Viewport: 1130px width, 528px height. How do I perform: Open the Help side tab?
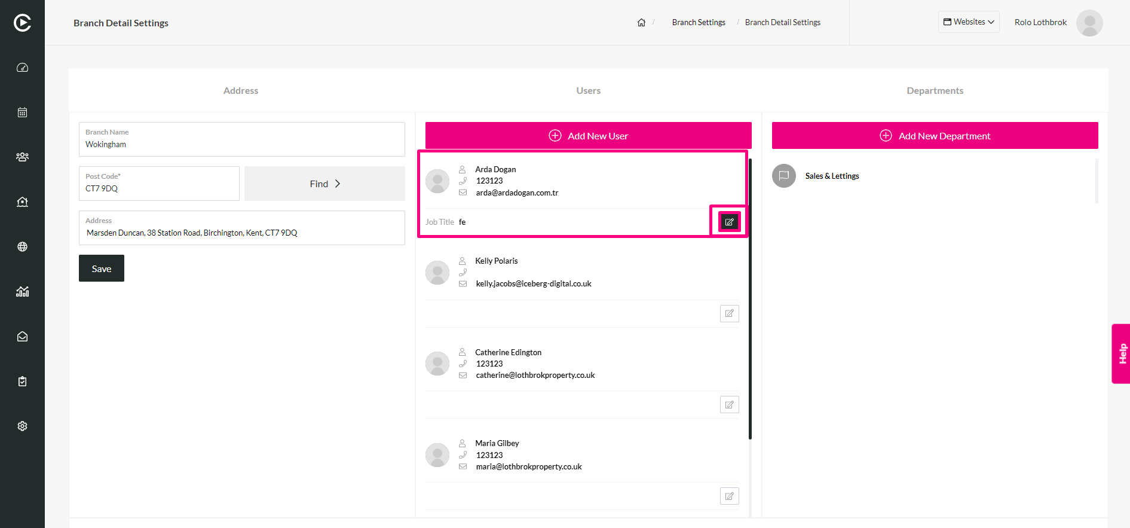(x=1122, y=353)
